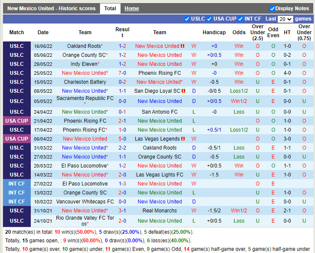Toggle the INT CF filter checkbox
Image resolution: width=315 pixels, height=253 pixels.
click(x=241, y=19)
